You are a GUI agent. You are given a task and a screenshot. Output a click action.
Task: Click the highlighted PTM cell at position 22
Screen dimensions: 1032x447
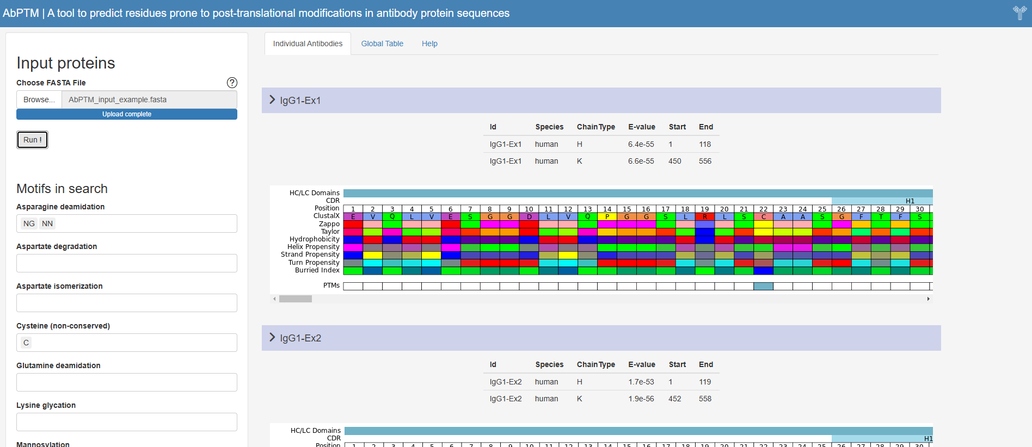[763, 286]
